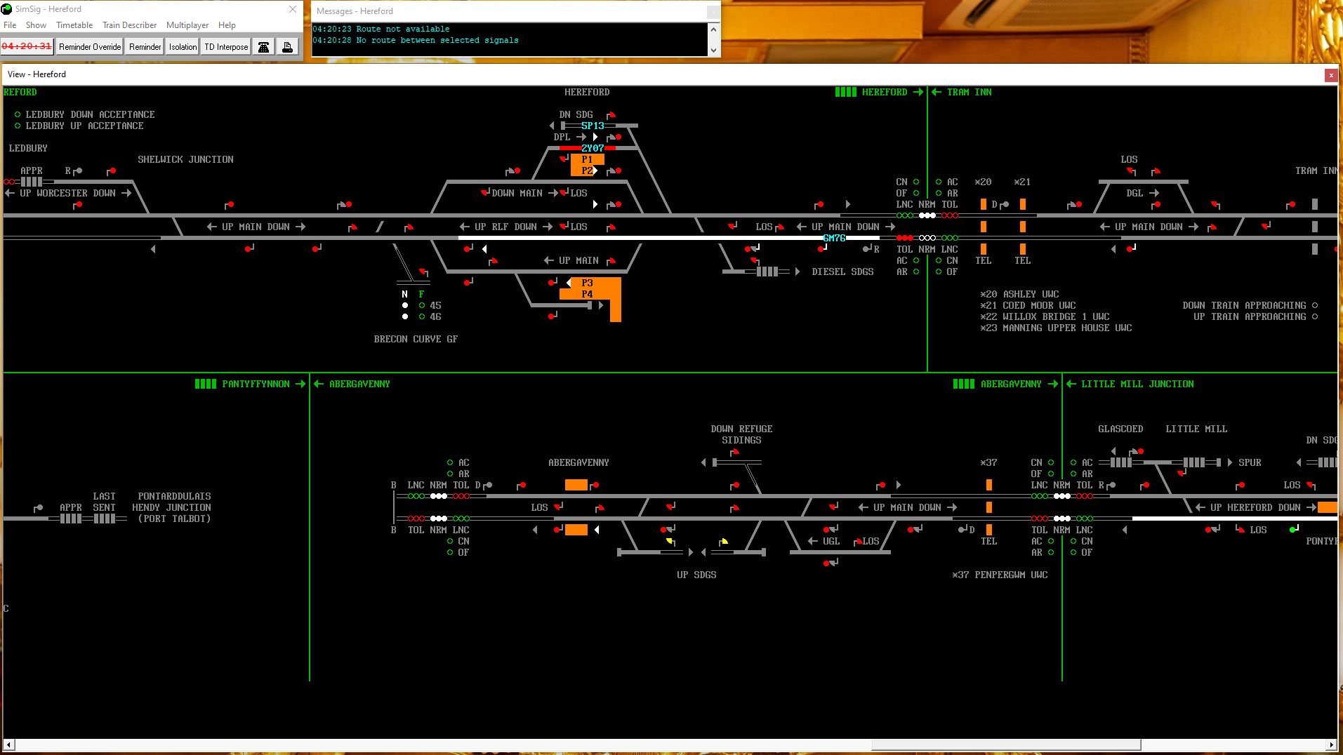Click the red signal beside UGL LOS label
The width and height of the screenshot is (1343, 755).
click(859, 542)
